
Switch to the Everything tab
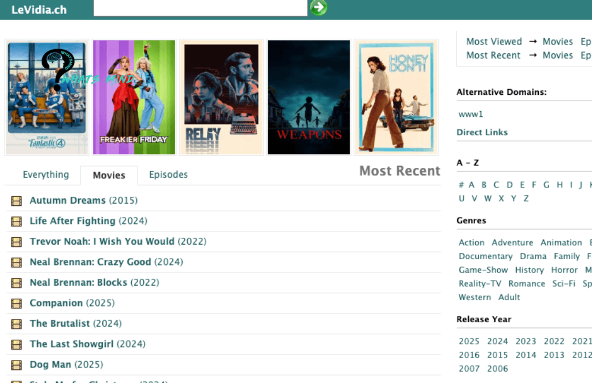[46, 174]
